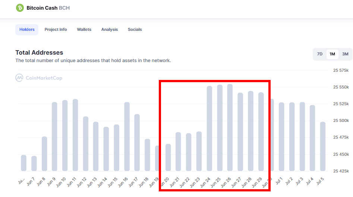353x197 pixels.
Task: Select the Jun 25 bar in chart
Action: [x=220, y=128]
